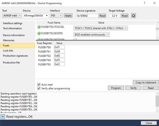Open Interface settings page

(x=12, y=23)
